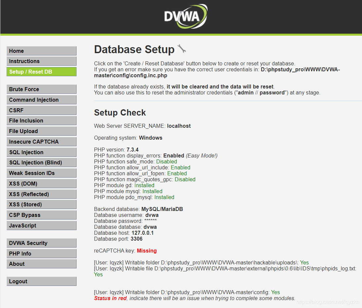Screen dimensions: 362x308
Task: Open XSS (Reflected) module
Action: pyautogui.click(x=42, y=194)
